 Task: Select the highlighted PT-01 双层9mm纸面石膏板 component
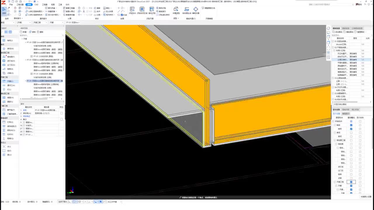44,81
